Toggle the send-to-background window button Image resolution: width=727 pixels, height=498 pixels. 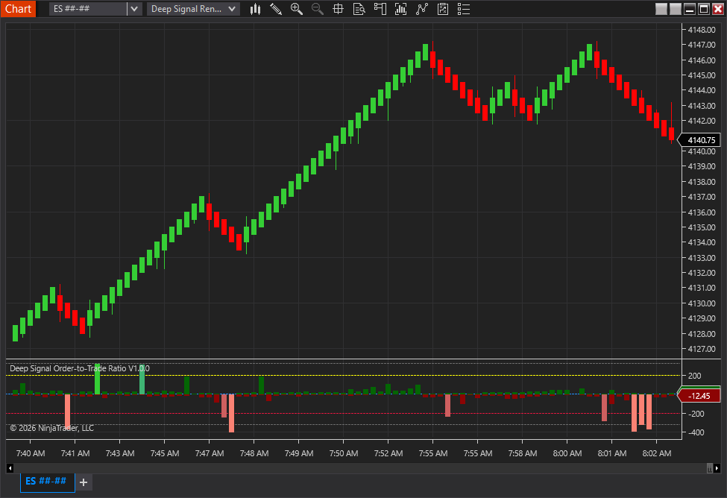click(661, 9)
